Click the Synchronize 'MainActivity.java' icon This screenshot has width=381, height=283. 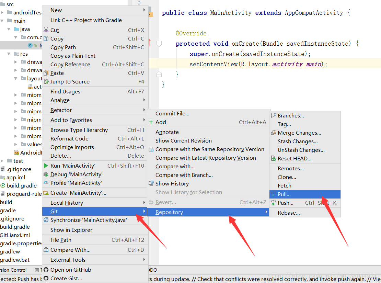click(x=46, y=220)
